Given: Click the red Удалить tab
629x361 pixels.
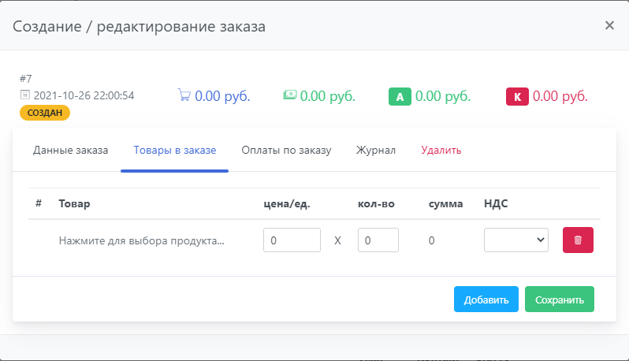Looking at the screenshot, I should click(x=441, y=150).
